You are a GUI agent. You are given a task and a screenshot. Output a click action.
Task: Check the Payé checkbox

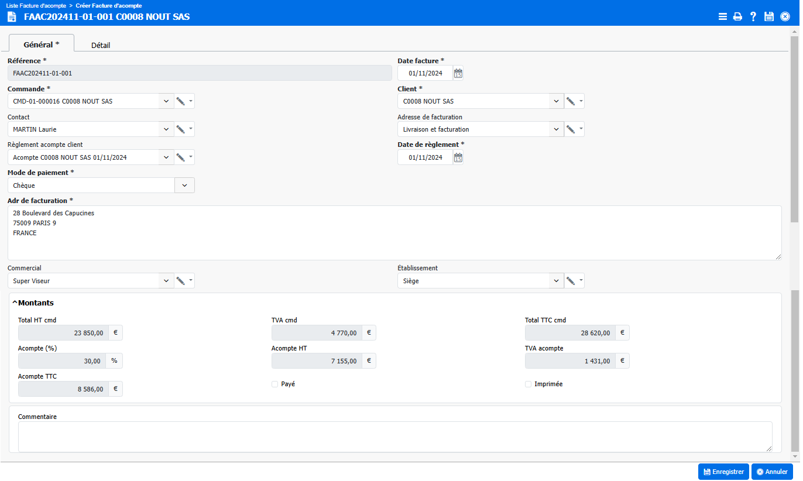[275, 384]
